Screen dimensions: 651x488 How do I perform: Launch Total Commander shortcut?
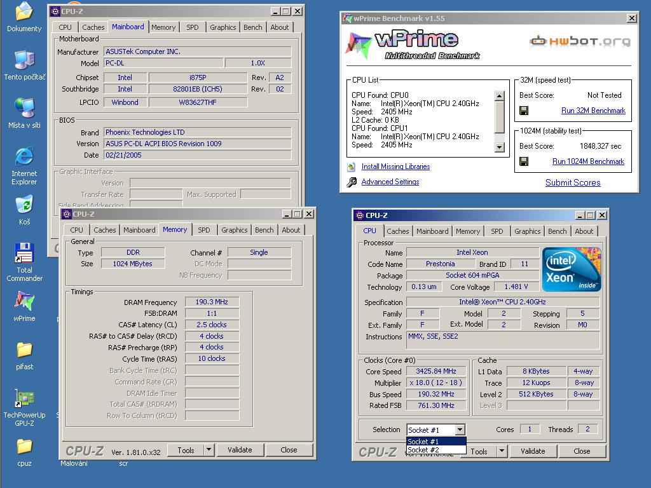coord(24,262)
